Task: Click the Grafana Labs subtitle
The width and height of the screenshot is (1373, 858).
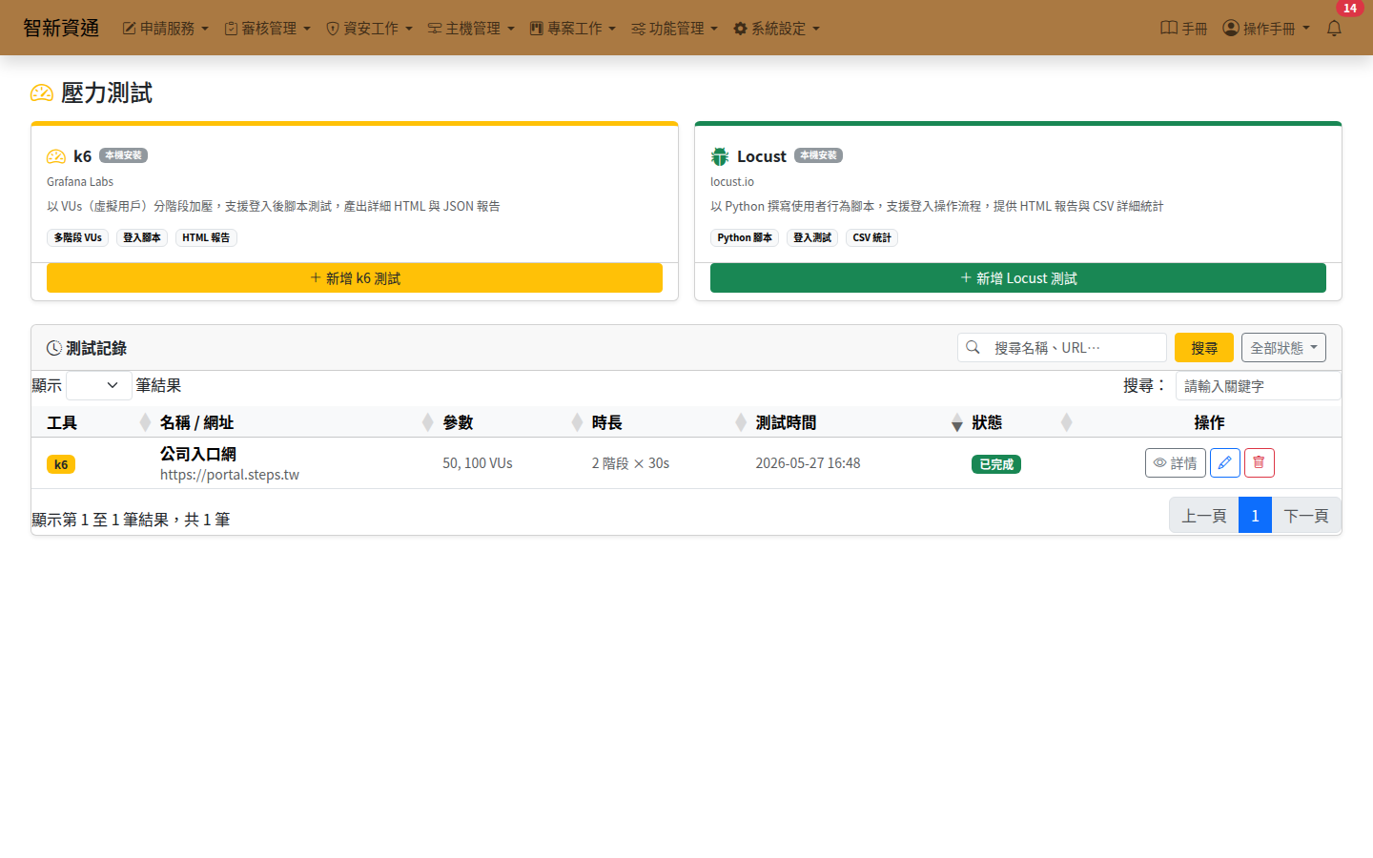Action: 80,181
